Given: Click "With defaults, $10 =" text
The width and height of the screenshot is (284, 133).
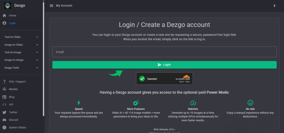Looking at the screenshot, I should pos(164,130).
